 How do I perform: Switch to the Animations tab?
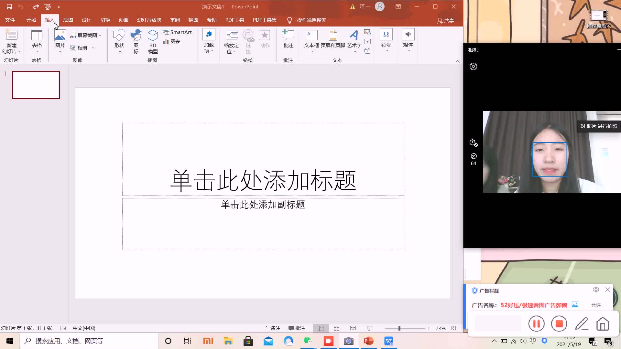point(123,20)
